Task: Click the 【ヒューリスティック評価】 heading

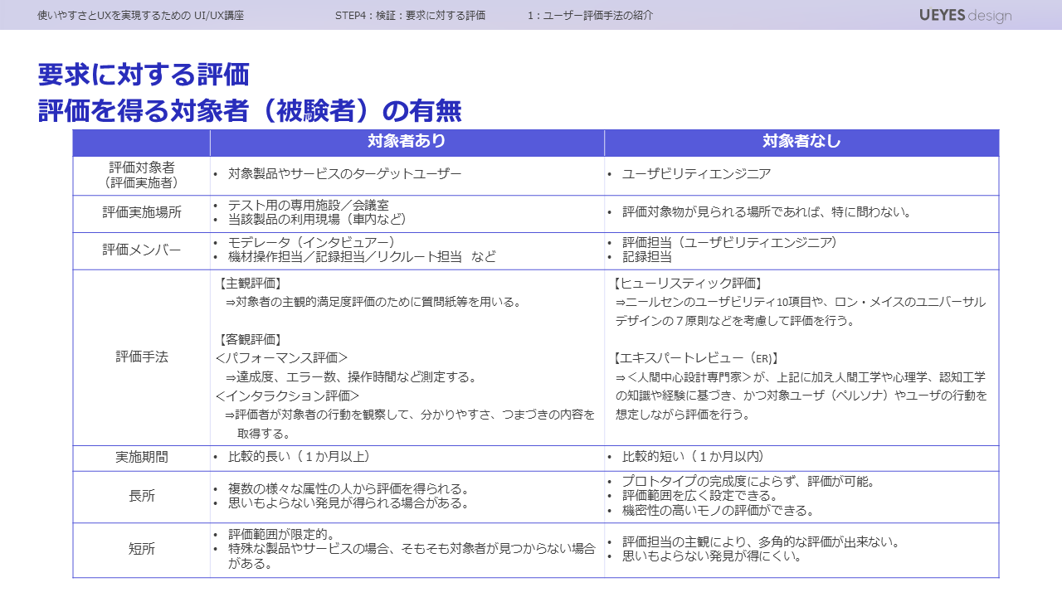Action: [688, 283]
